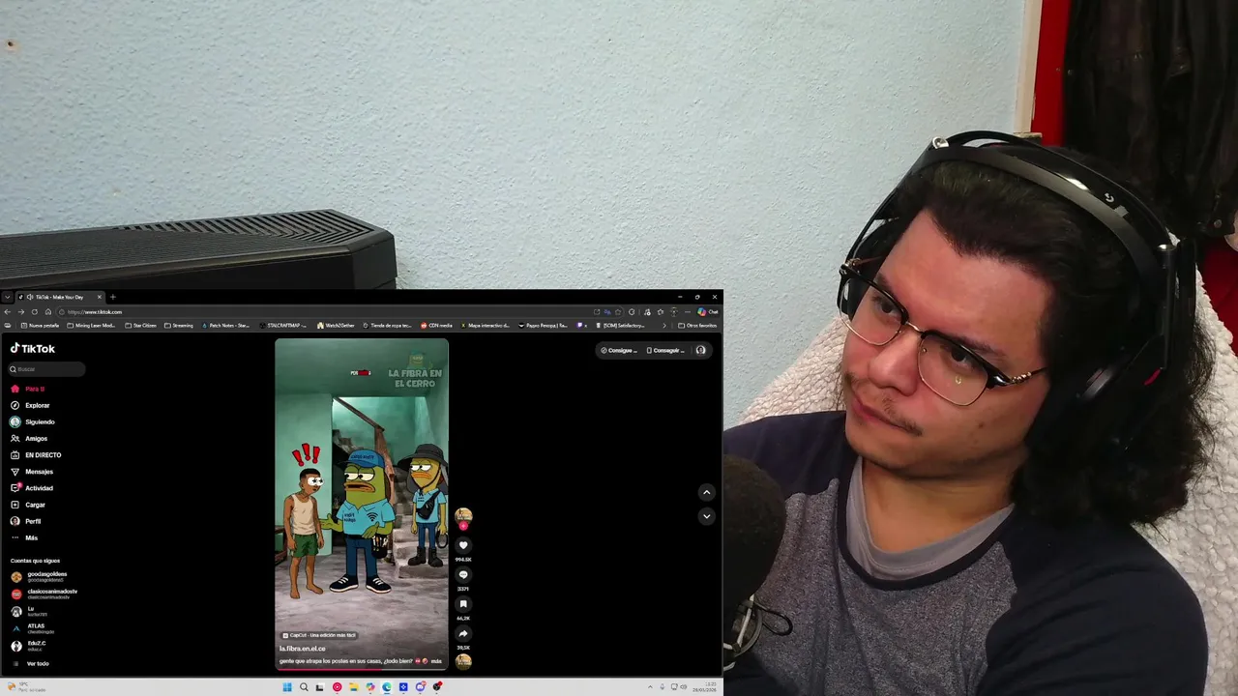Save video with the bookmark icon
Image resolution: width=1238 pixels, height=696 pixels.
click(463, 604)
